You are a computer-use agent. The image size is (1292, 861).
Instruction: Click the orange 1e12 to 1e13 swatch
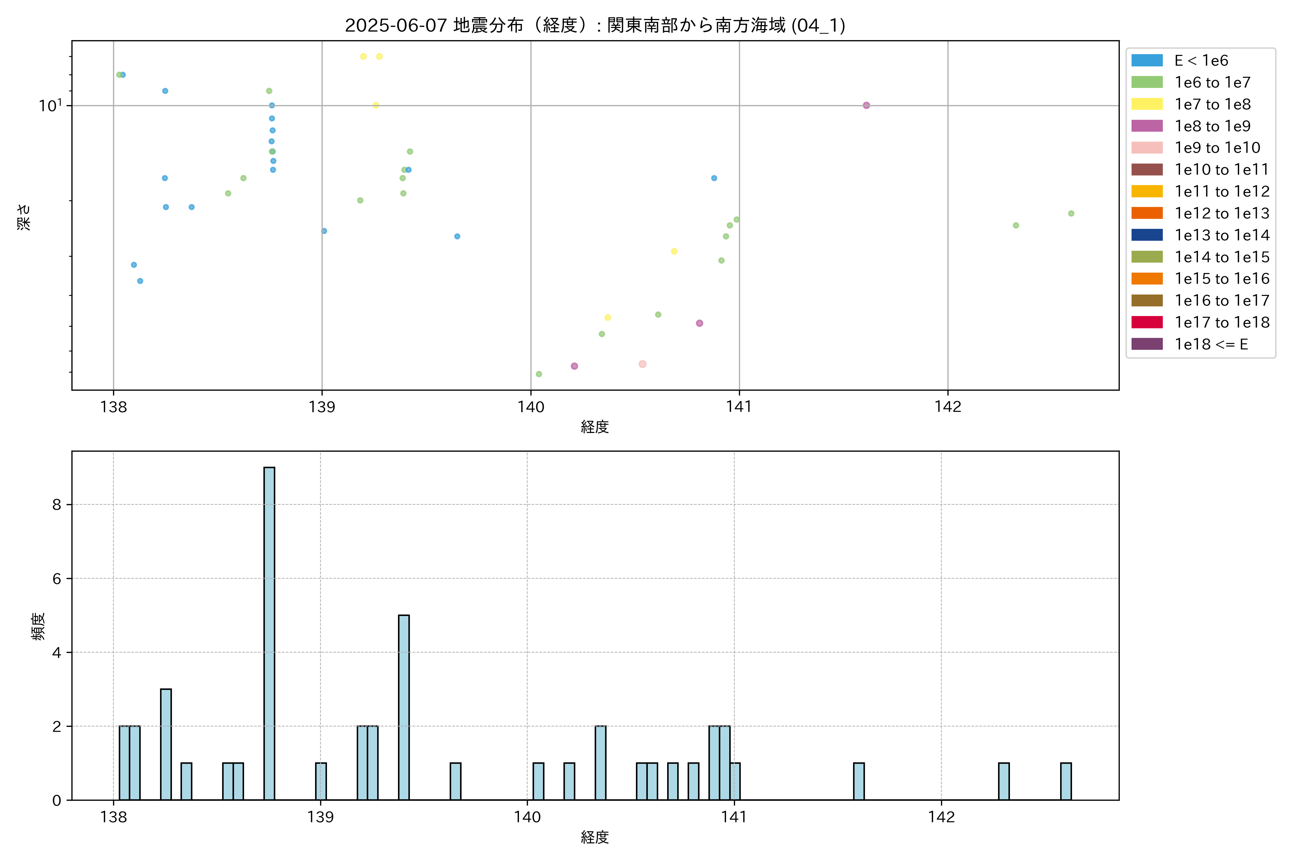tap(1146, 213)
